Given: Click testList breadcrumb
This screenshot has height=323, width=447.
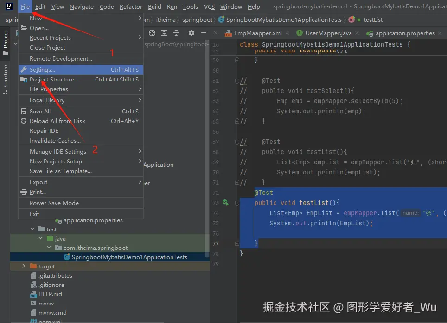Looking at the screenshot, I should [373, 20].
